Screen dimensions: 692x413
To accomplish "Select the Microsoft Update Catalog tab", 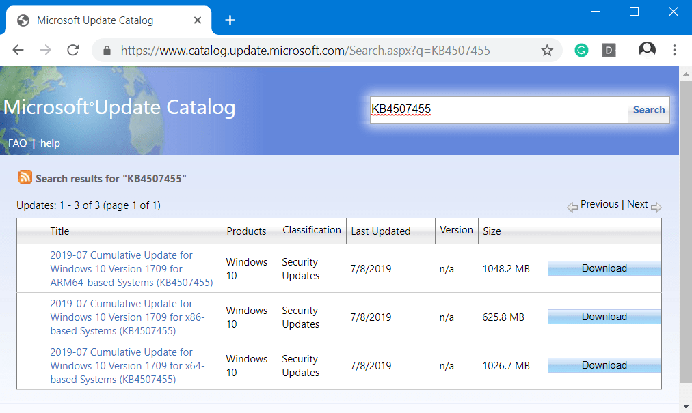I will (x=109, y=20).
